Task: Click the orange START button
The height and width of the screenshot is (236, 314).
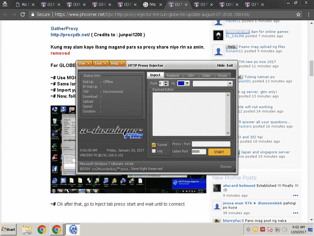Action: pos(219,152)
